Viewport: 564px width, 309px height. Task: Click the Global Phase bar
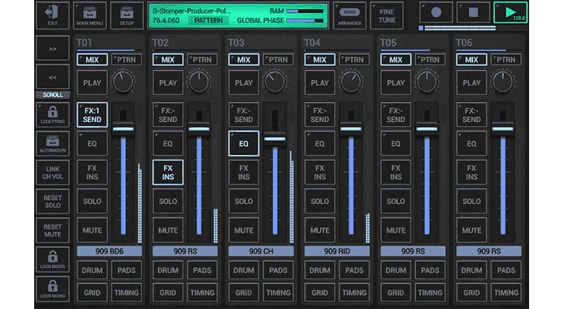(304, 21)
